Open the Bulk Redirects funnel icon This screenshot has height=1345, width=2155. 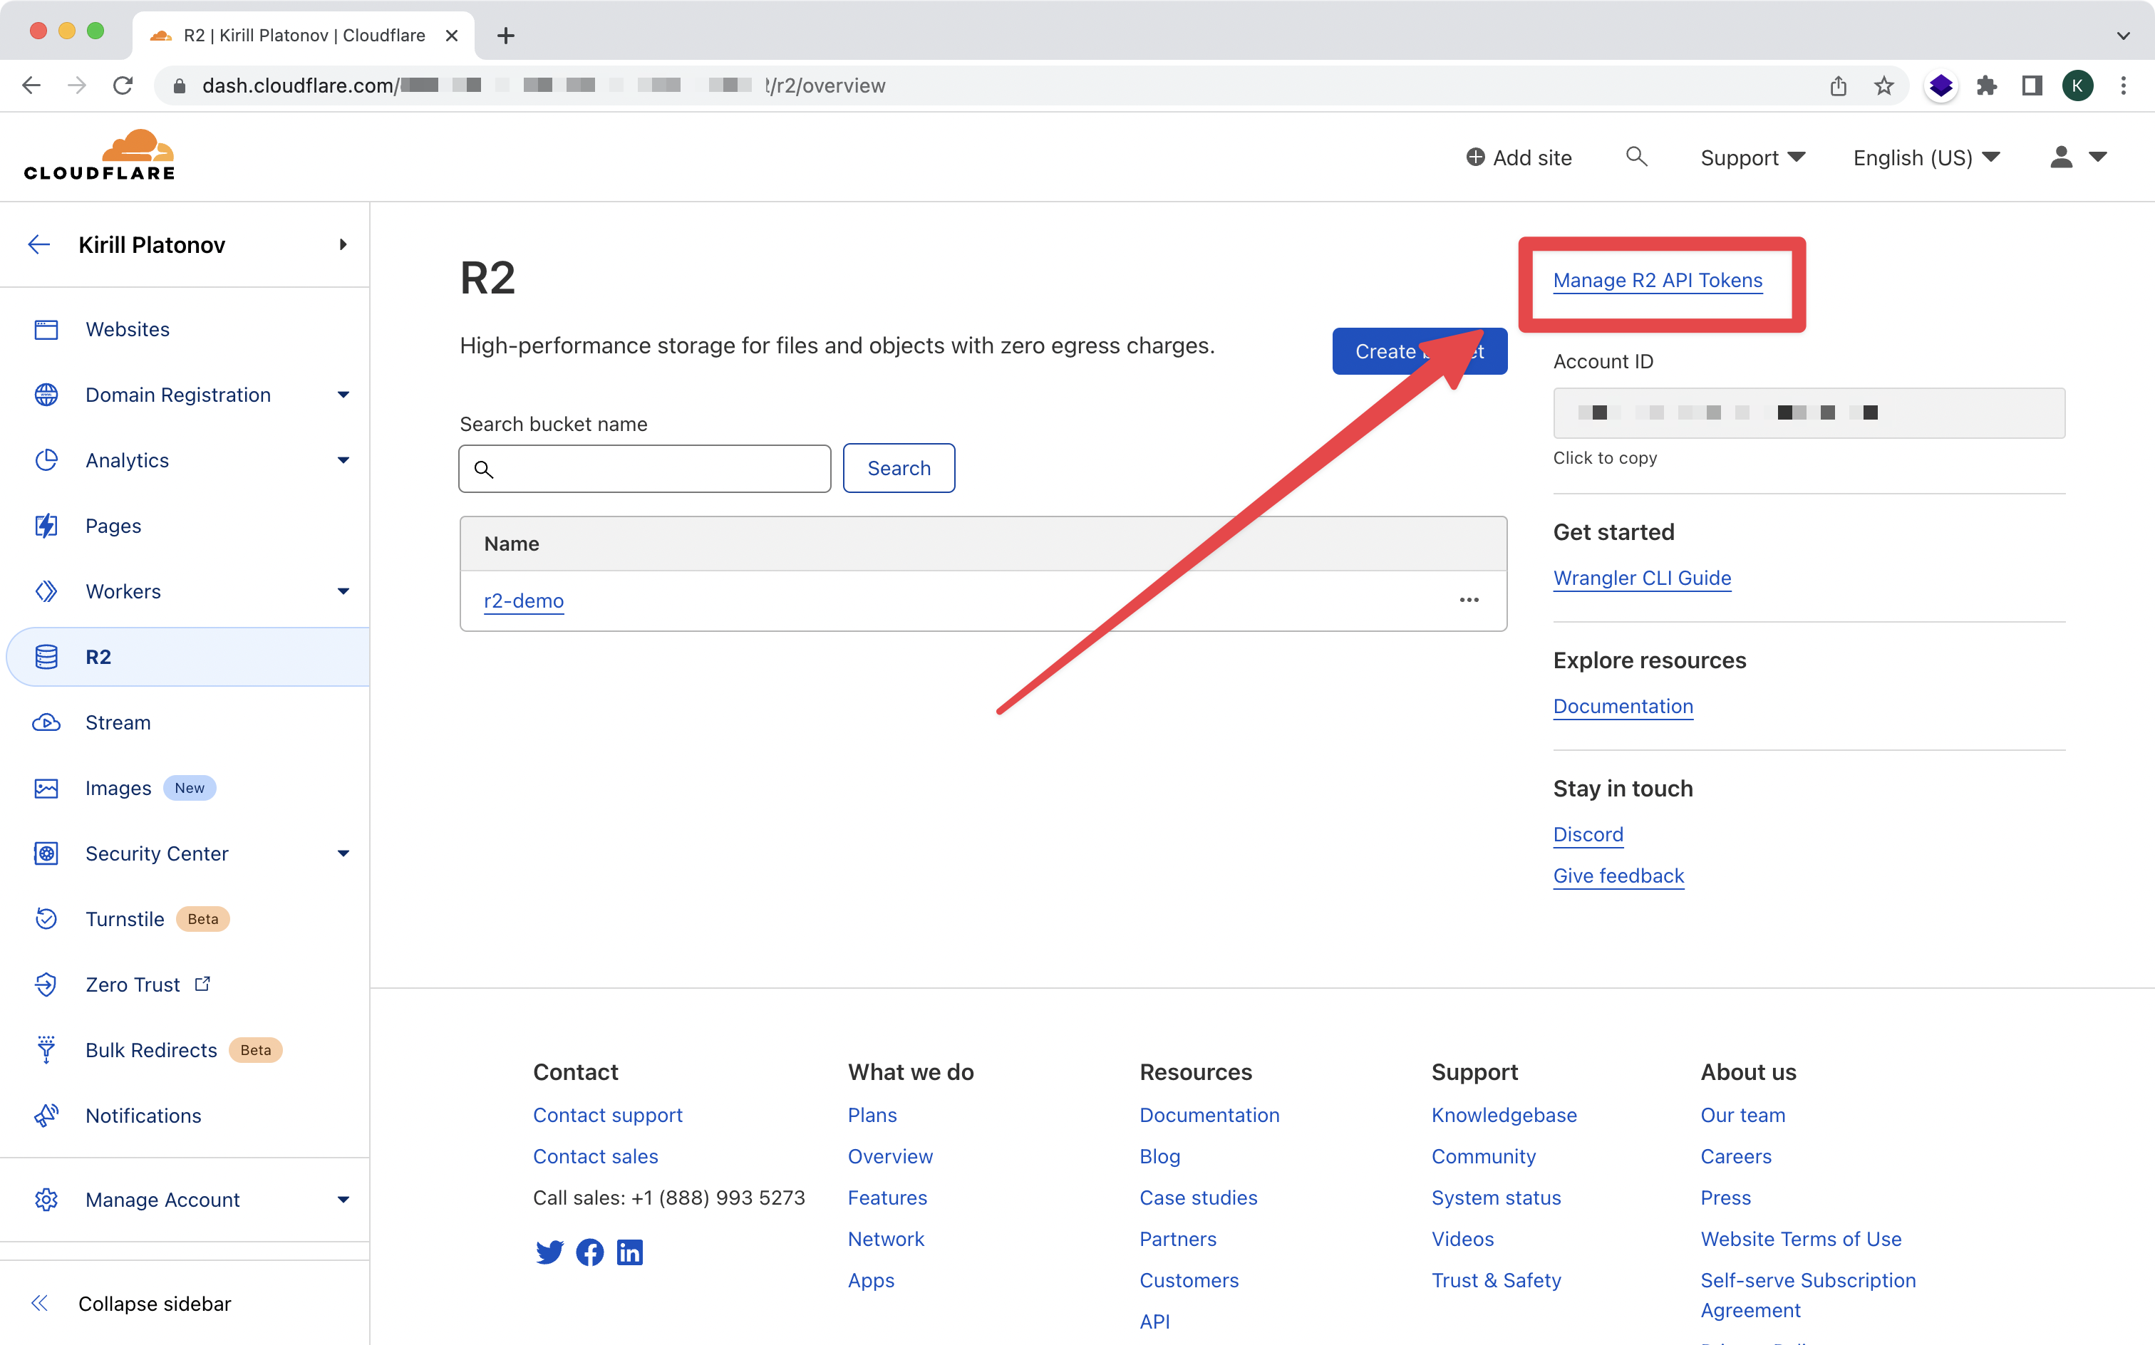click(46, 1049)
